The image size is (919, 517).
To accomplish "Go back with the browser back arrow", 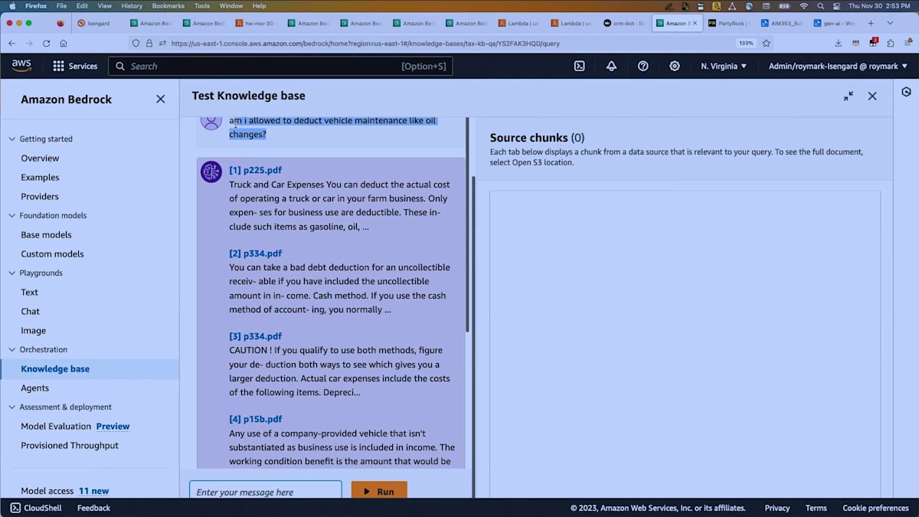I will coord(11,44).
